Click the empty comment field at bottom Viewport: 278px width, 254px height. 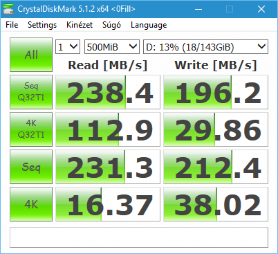[139, 237]
